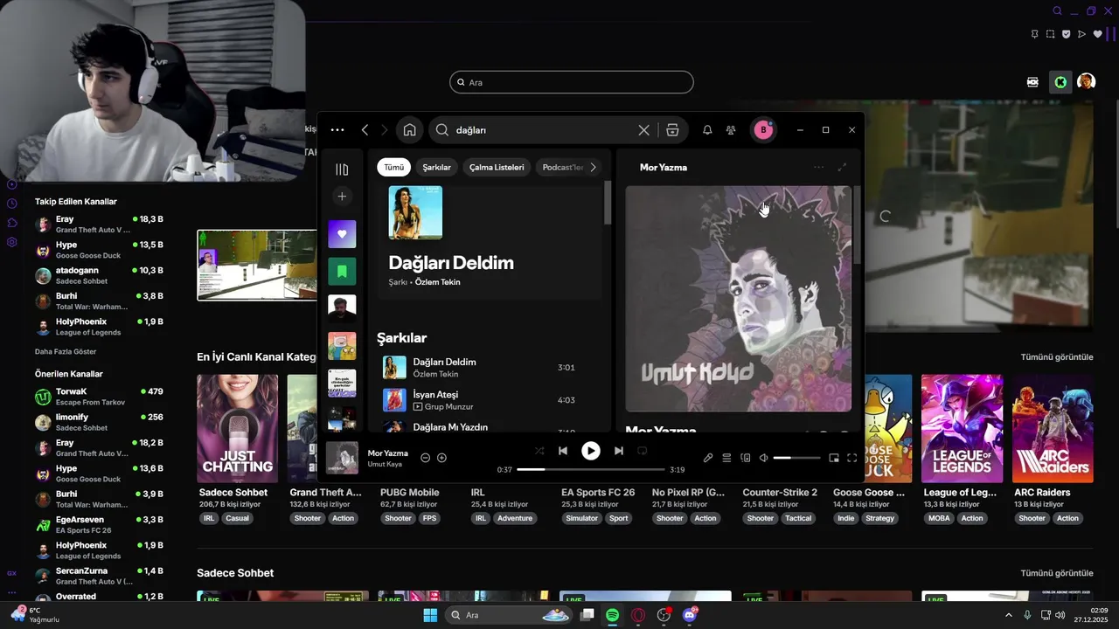Image resolution: width=1119 pixels, height=629 pixels.
Task: Open Umut Kaya artist in player bar
Action: pos(385,465)
